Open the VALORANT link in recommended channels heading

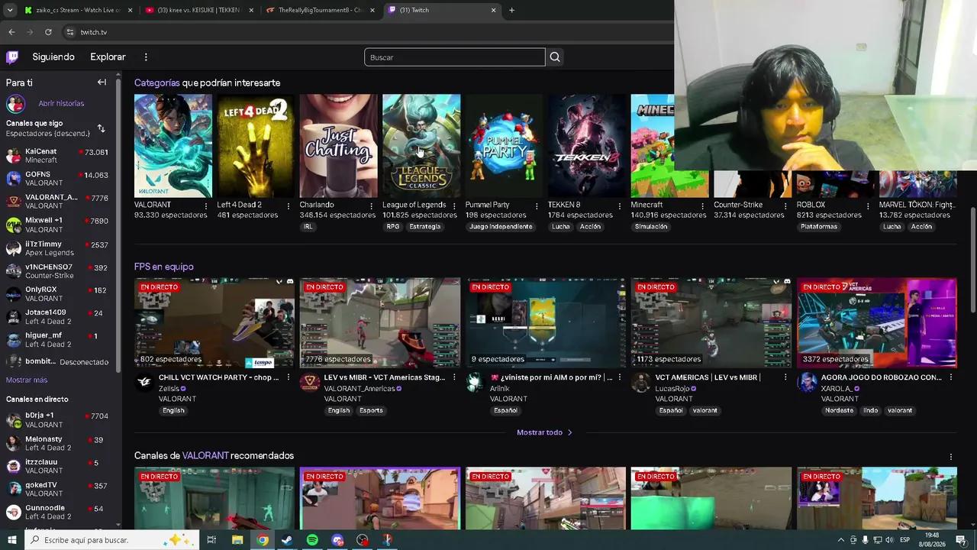205,455
